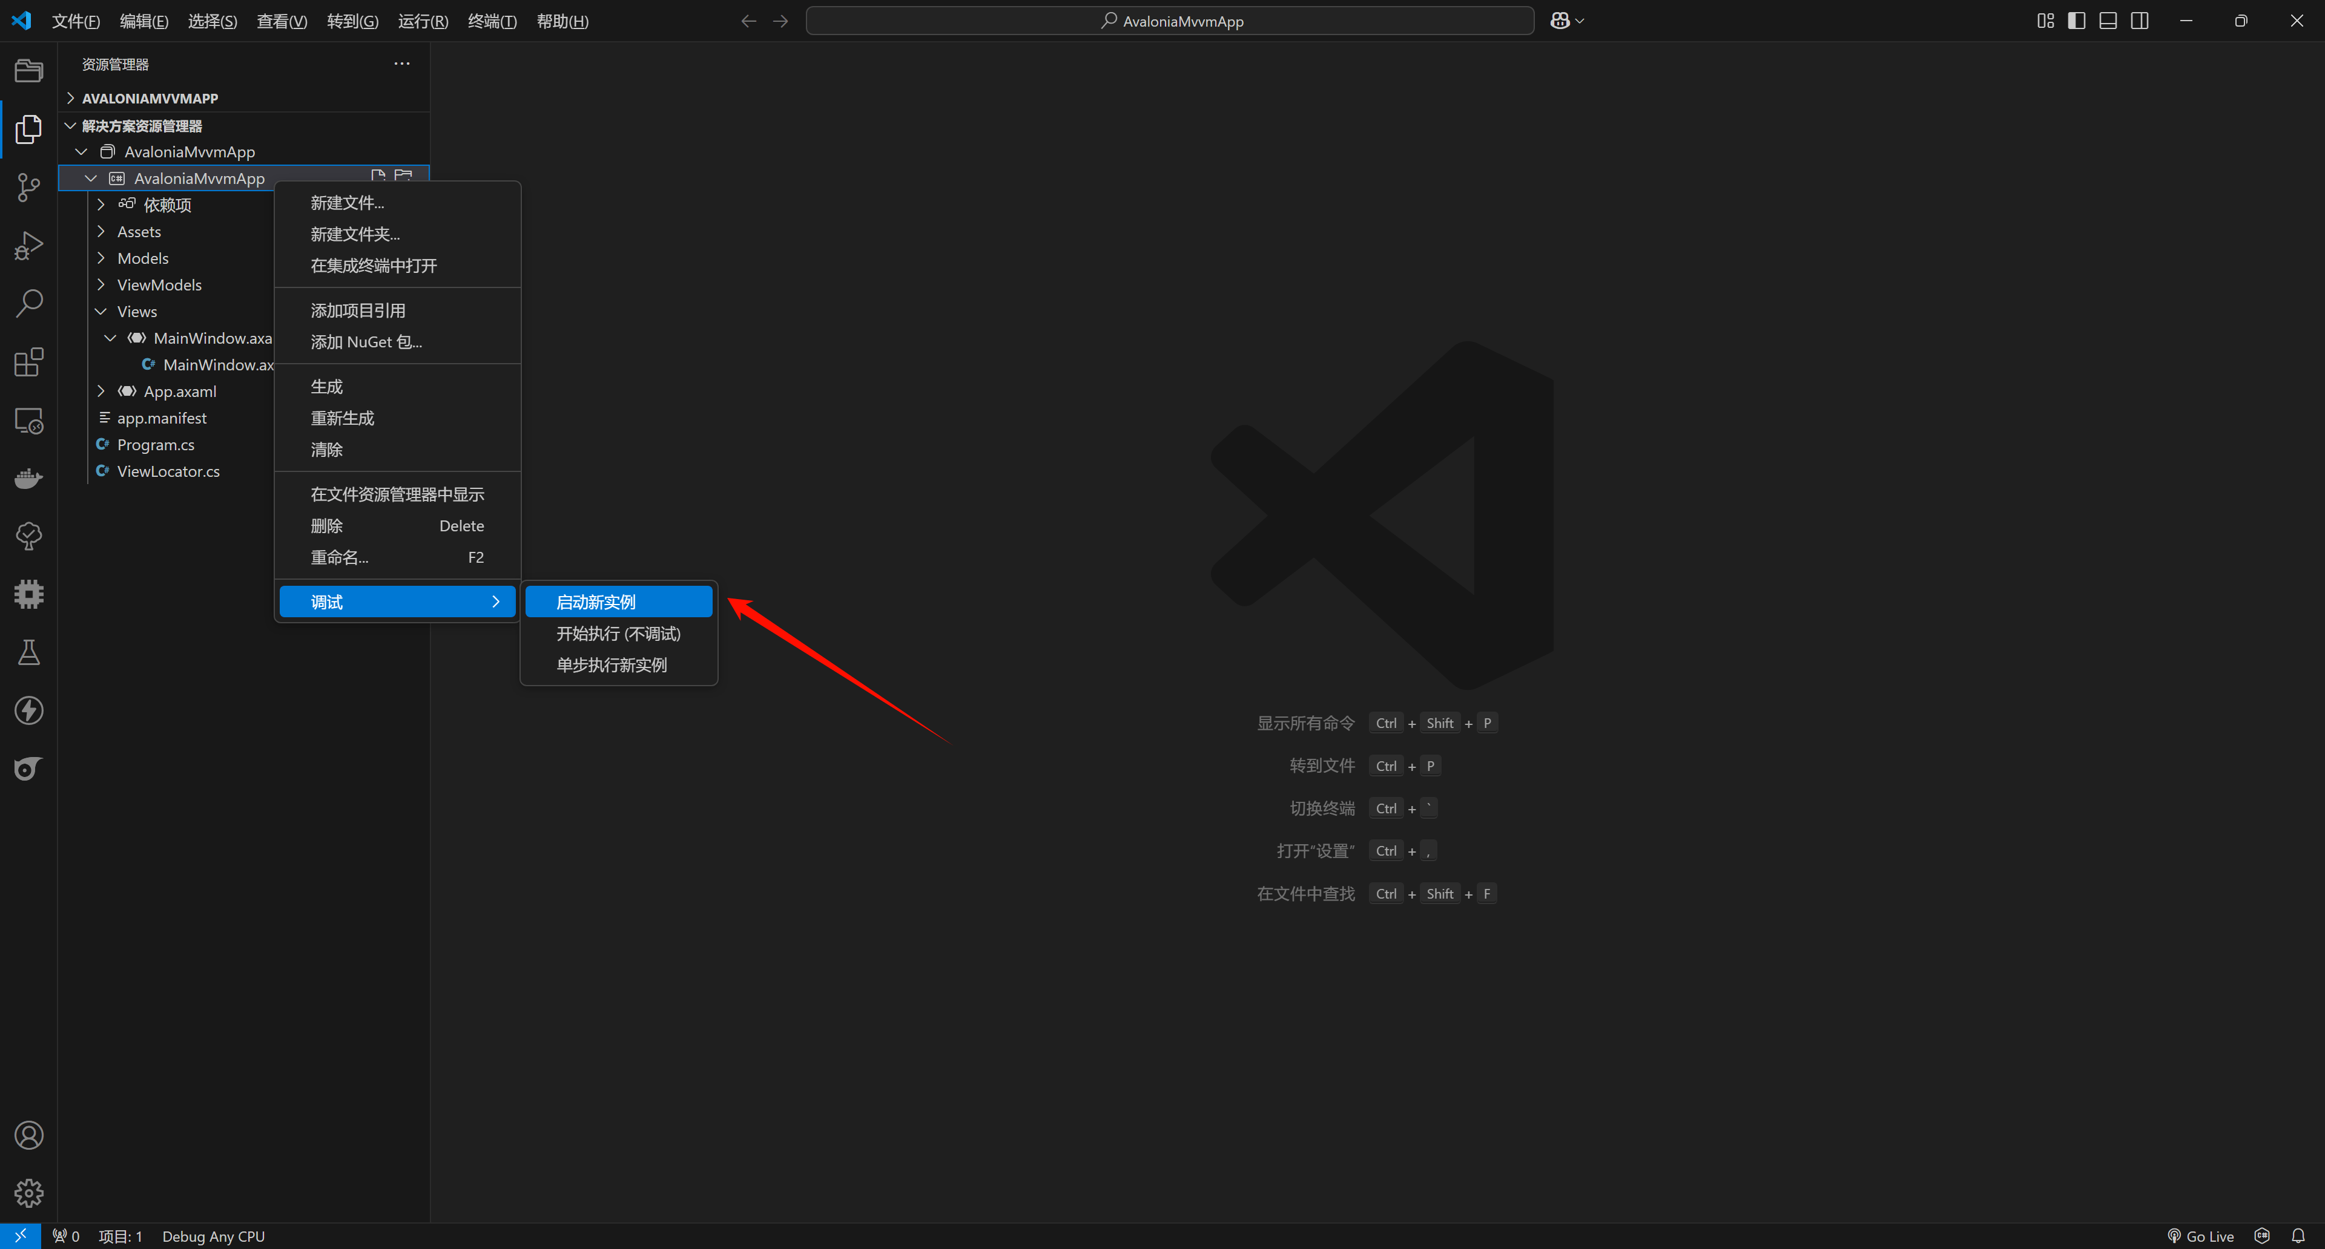This screenshot has height=1249, width=2325.
Task: Open Manage gear icon
Action: coord(29,1193)
